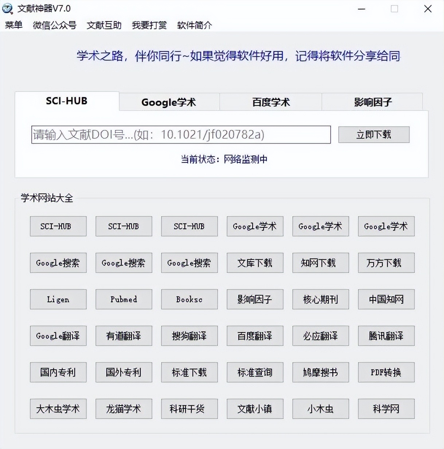Click the PDF转换 button
This screenshot has height=449, width=444.
[386, 372]
